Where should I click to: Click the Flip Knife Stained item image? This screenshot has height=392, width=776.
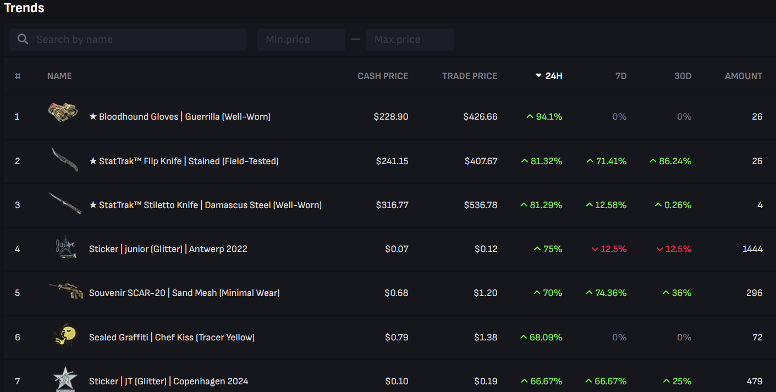[x=64, y=160]
